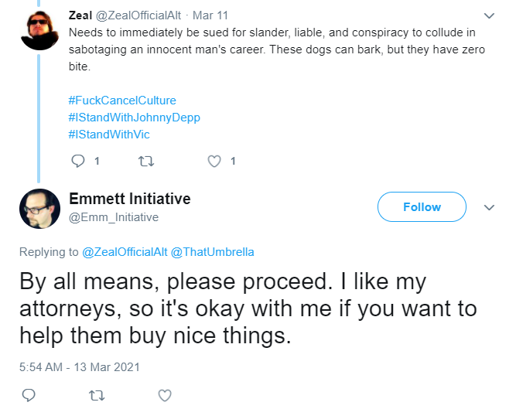The width and height of the screenshot is (516, 409).
Task: Retweet Emmett Initiative's tweet
Action: click(97, 396)
